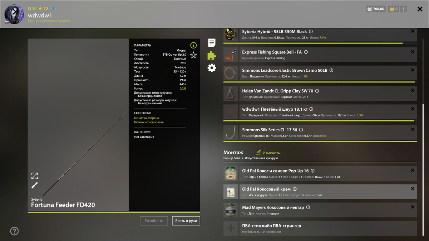Viewport: 429px width, 241px height.
Task: Remove Syberia Hybrid line from setup
Action: tap(413, 31)
